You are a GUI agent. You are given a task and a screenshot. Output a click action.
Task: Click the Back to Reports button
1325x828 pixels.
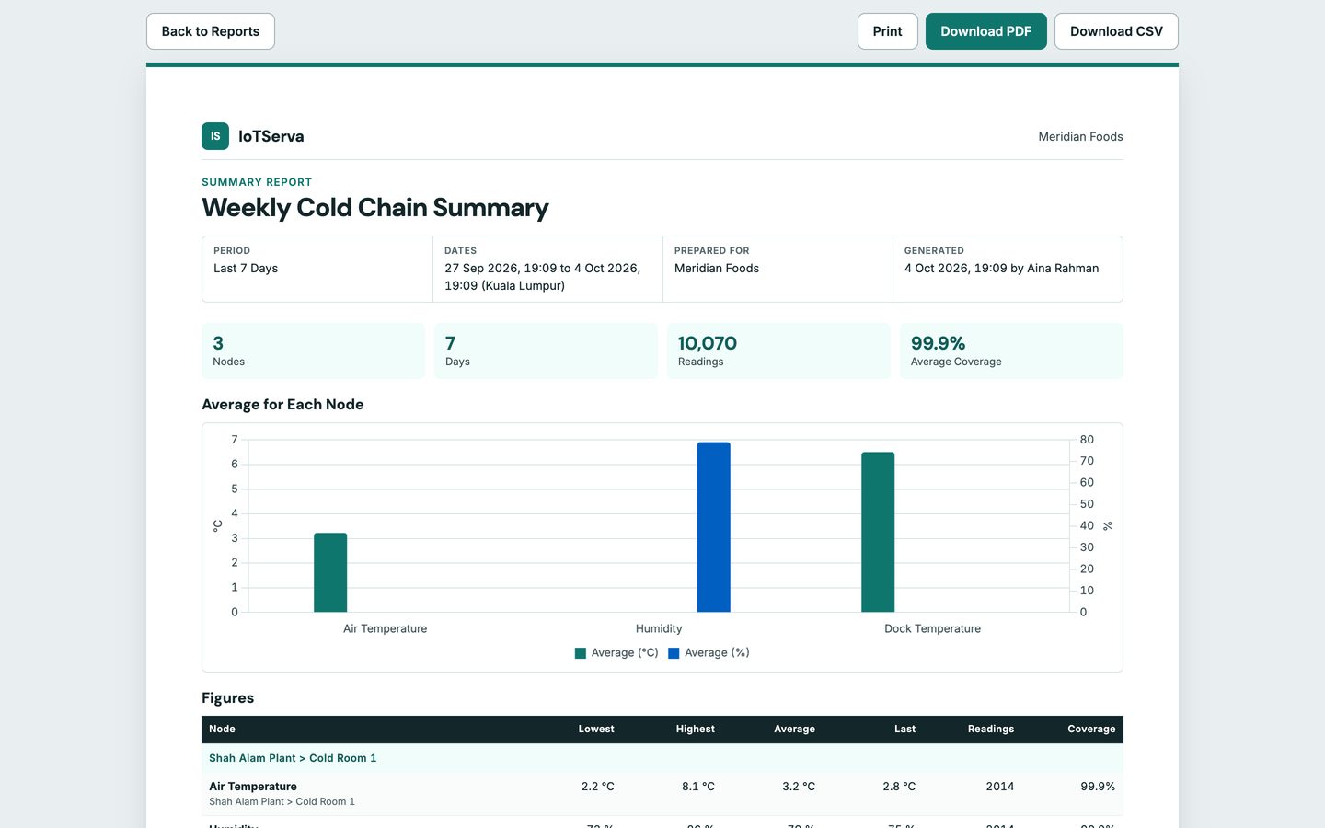211,31
